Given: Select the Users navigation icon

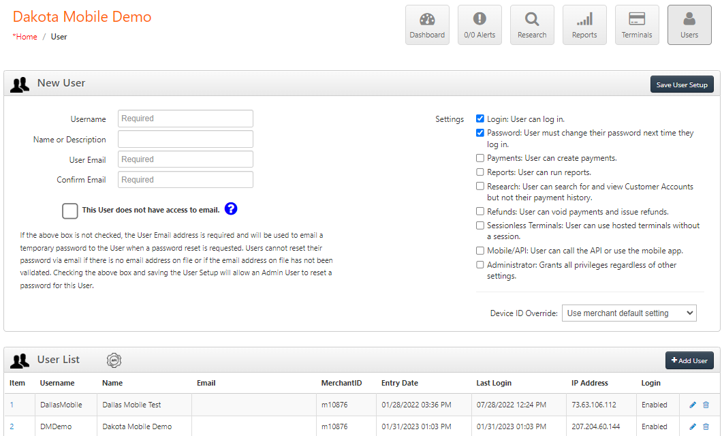Looking at the screenshot, I should (x=689, y=25).
